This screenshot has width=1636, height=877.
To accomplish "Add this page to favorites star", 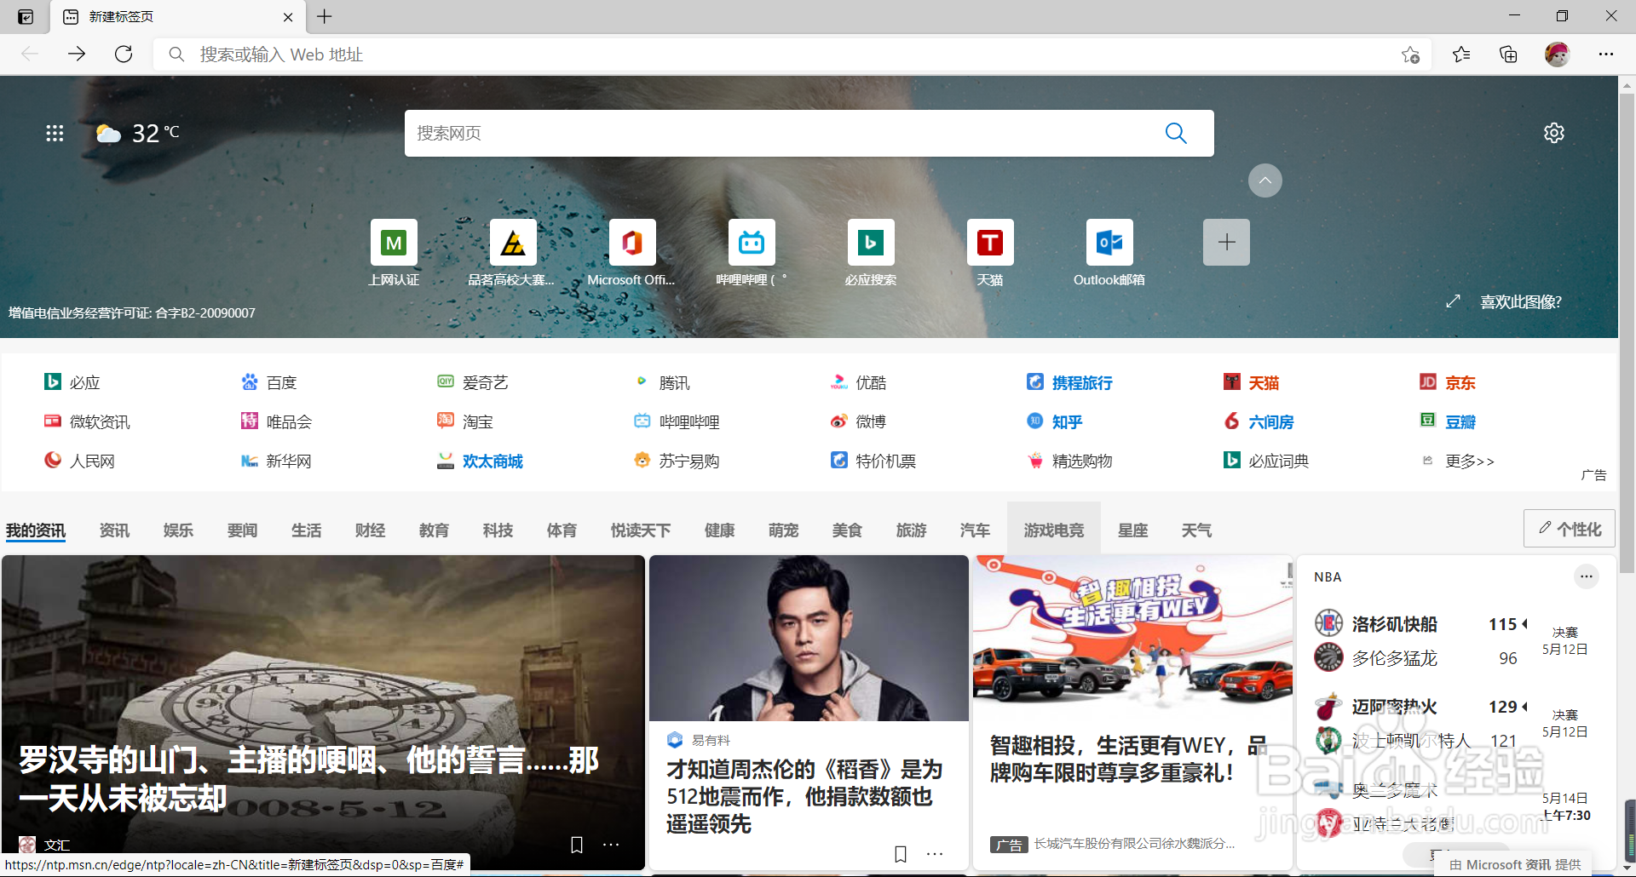I will click(x=1410, y=54).
